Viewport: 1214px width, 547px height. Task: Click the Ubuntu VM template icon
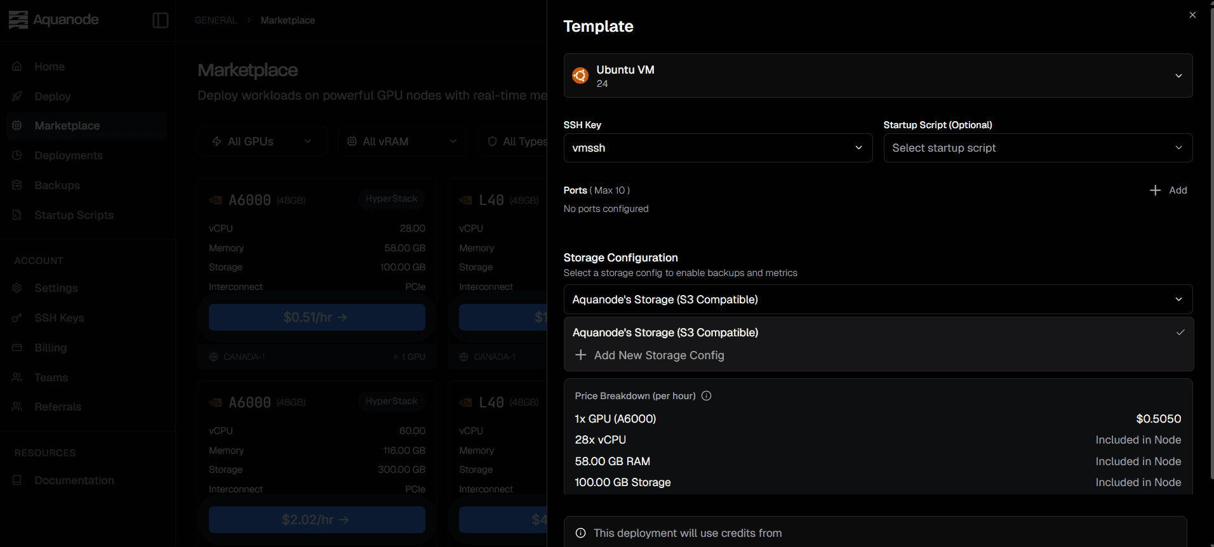pos(580,76)
